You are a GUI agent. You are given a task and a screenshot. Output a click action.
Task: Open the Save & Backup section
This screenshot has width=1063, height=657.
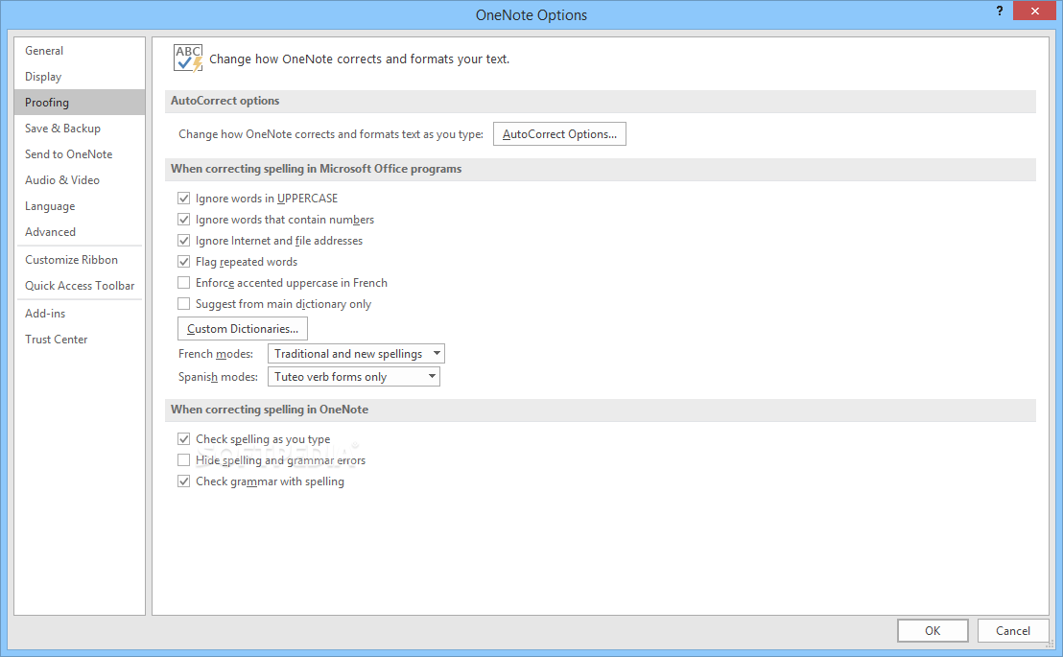coord(62,129)
